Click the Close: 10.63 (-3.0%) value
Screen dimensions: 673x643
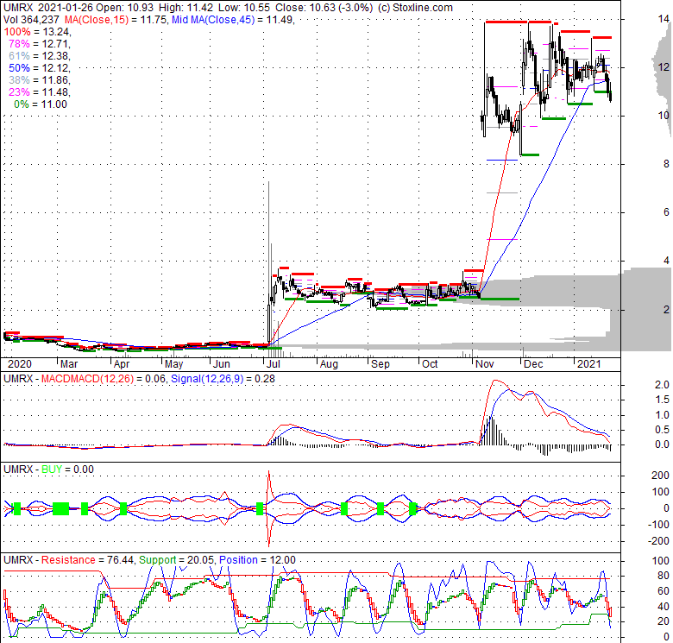324,8
